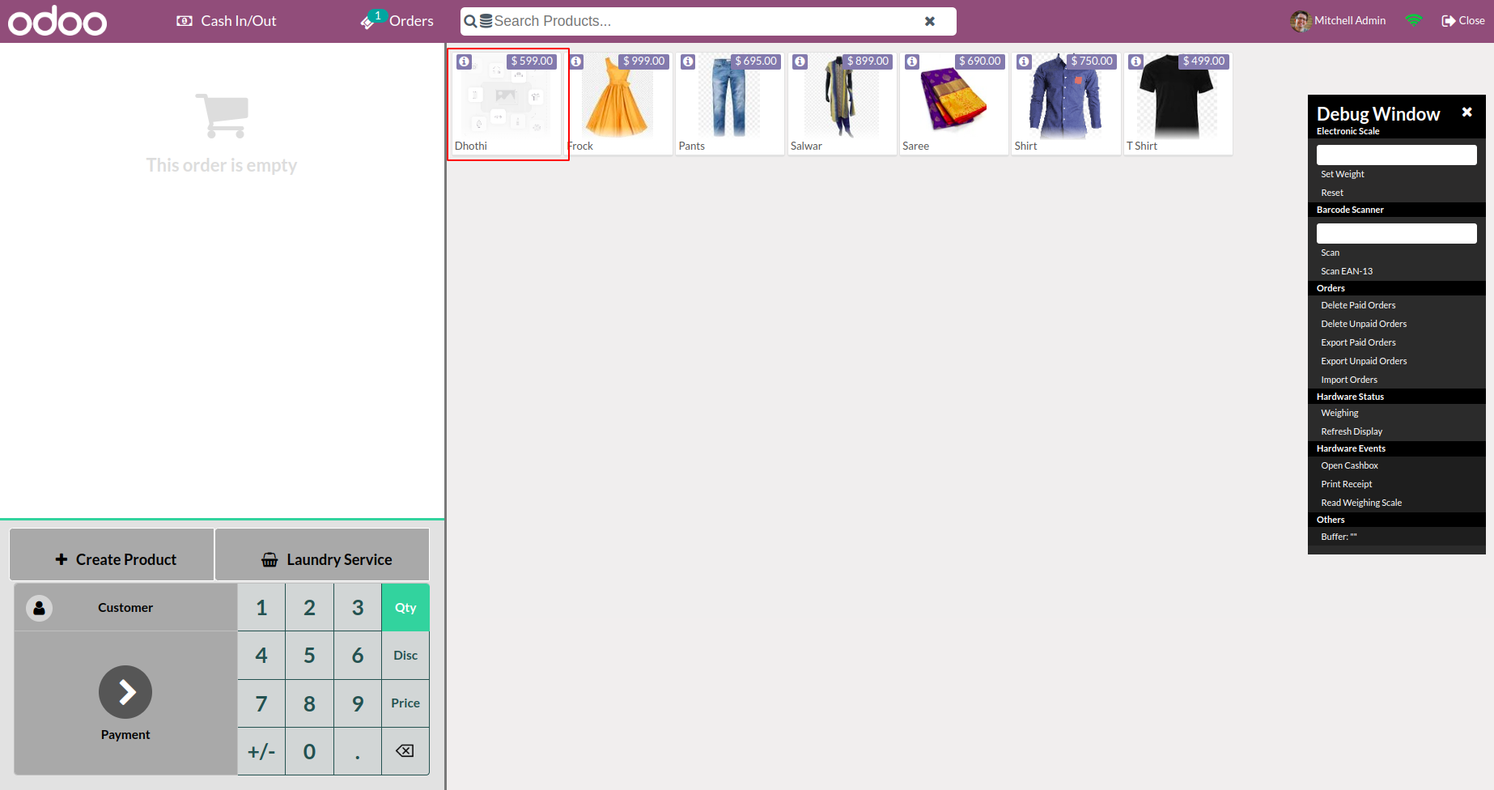
Task: Close the POS session
Action: click(1463, 21)
